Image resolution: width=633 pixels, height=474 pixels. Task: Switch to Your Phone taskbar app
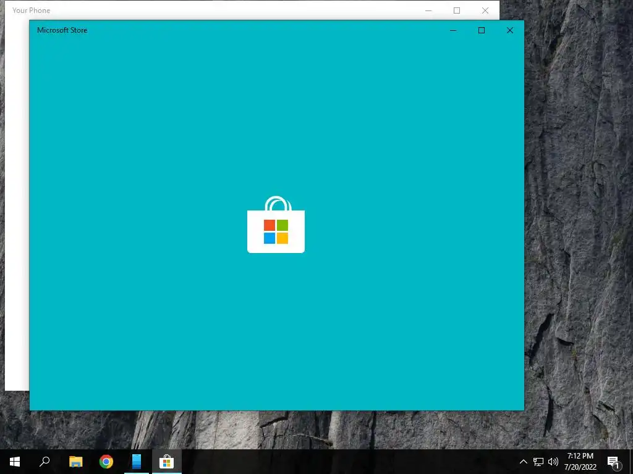click(137, 462)
